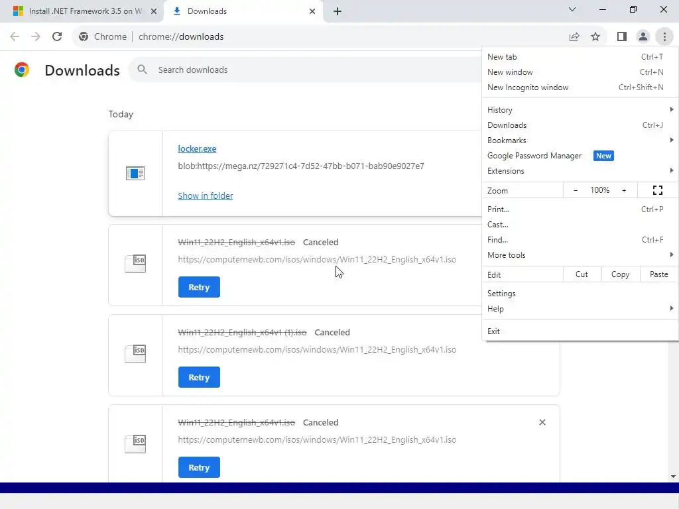Viewport: 679px width, 509px height.
Task: Choose New tab from the menu
Action: tap(580, 57)
